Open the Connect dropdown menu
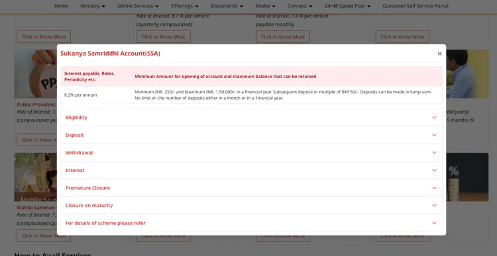The image size is (497, 256). (x=300, y=6)
